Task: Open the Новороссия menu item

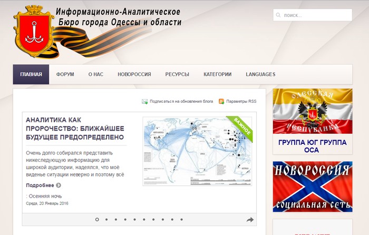Action: (x=134, y=74)
